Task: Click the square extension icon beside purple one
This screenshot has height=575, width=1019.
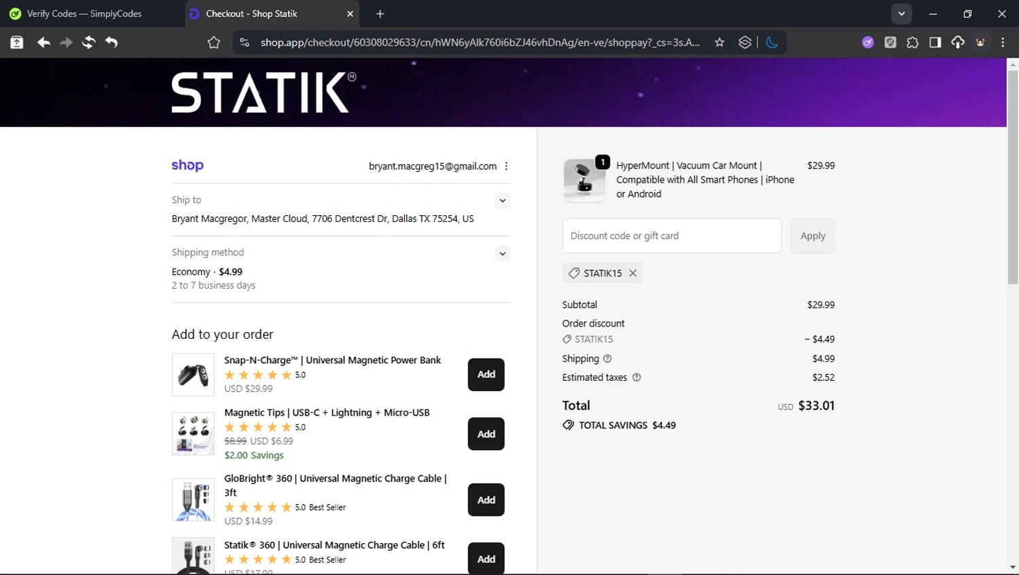Action: pos(891,43)
